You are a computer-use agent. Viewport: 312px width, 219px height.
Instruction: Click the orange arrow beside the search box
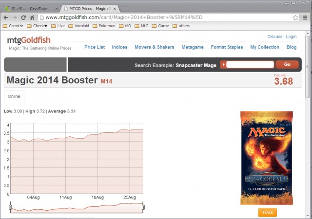(x=223, y=65)
